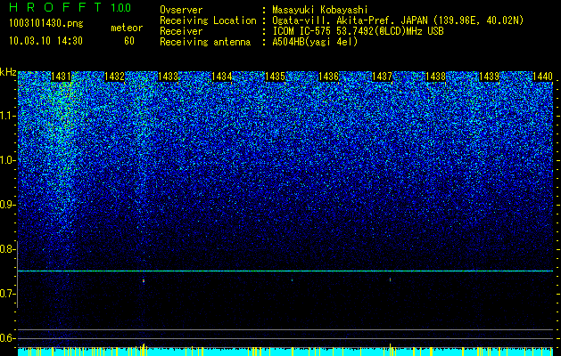561x356 pixels.
Task: Click the upper gray horizontal line
Action: (x=285, y=329)
